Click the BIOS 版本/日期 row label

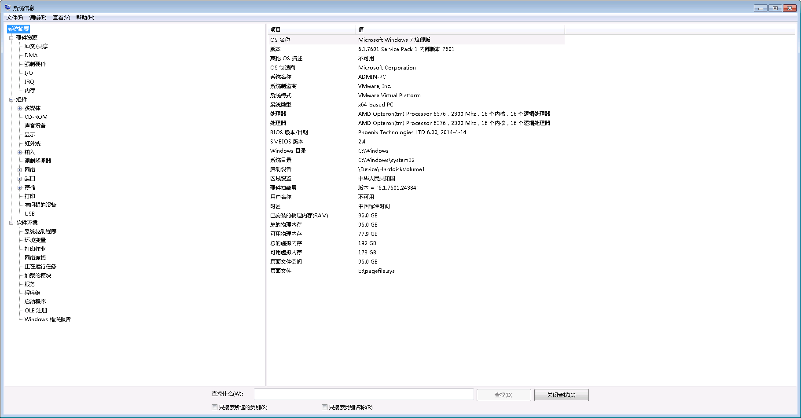[289, 132]
